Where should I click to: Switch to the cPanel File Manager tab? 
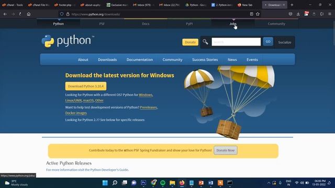coord(39,5)
